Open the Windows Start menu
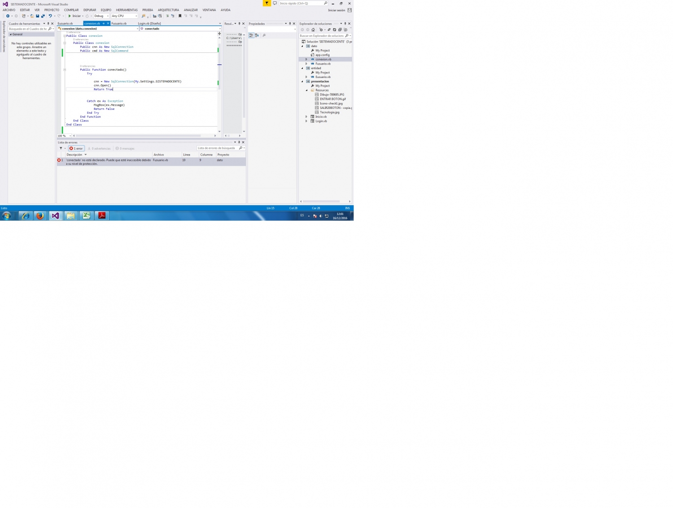 point(6,215)
